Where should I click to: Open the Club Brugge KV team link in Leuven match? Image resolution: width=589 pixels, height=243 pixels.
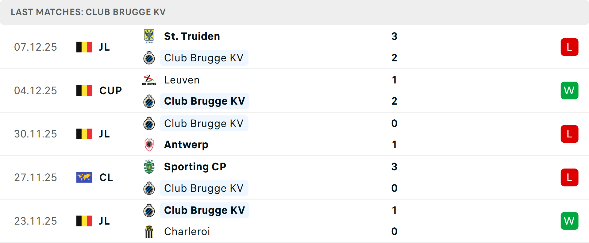pyautogui.click(x=204, y=101)
